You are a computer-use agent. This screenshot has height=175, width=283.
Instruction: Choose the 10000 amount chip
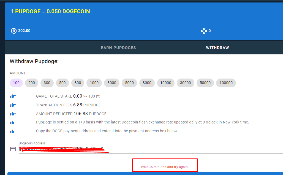166,83
